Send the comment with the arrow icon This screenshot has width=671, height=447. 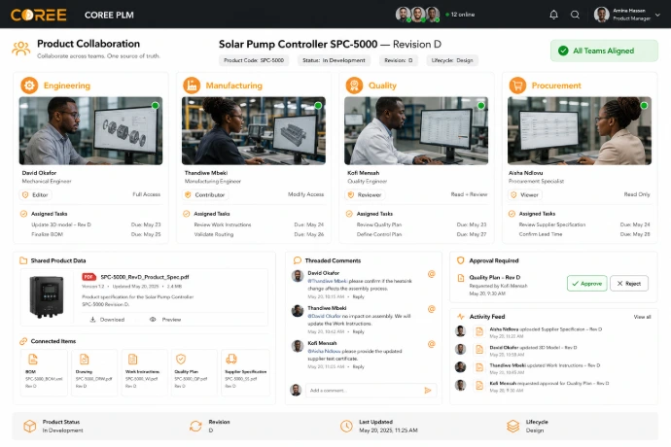pyautogui.click(x=428, y=391)
